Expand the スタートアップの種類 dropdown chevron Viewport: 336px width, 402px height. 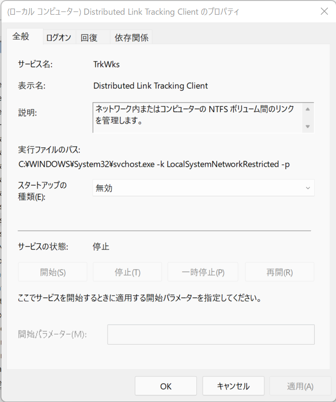pyautogui.click(x=308, y=188)
